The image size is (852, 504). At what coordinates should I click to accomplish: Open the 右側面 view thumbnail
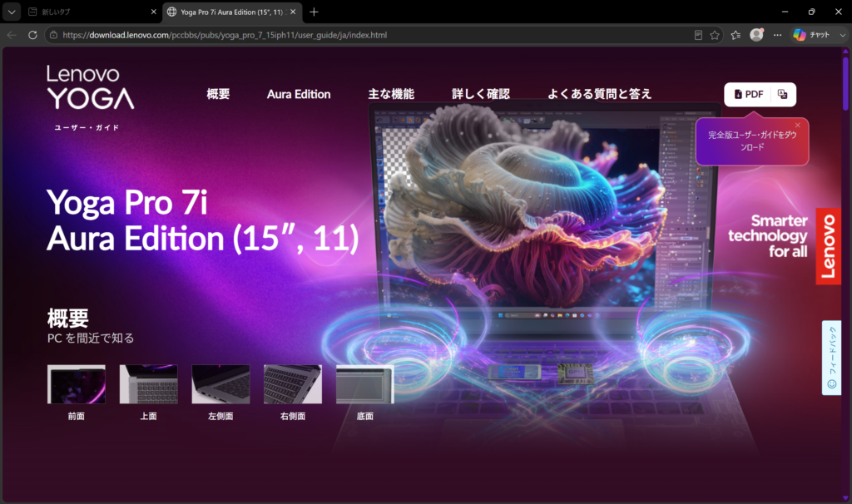click(293, 384)
